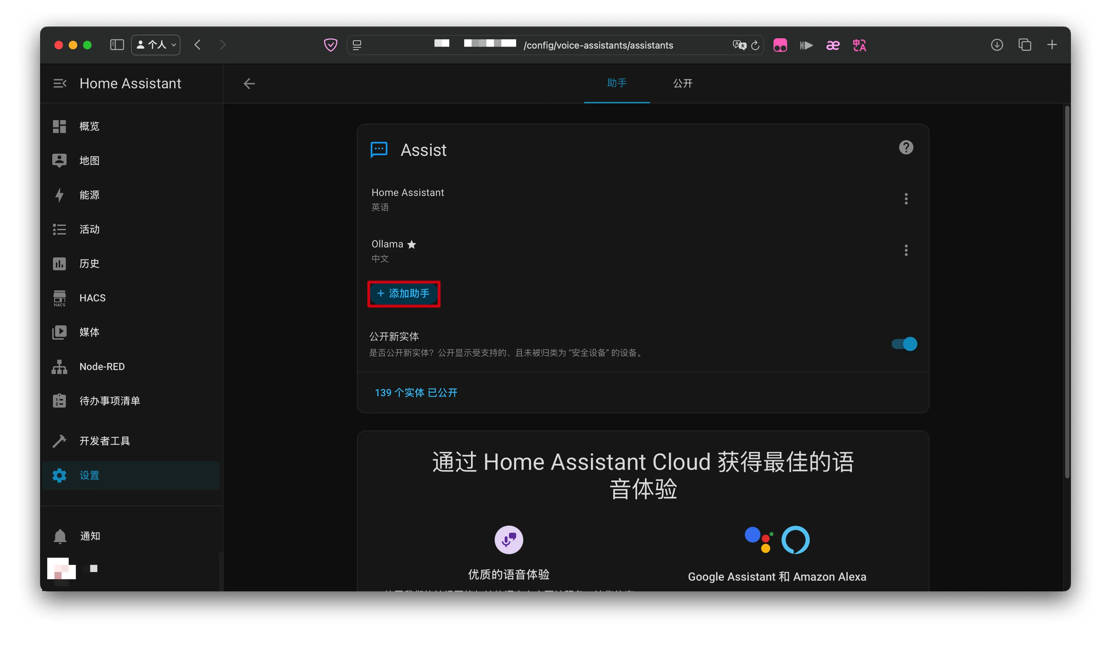Select the 助手 tab
1111x645 pixels.
coord(616,83)
